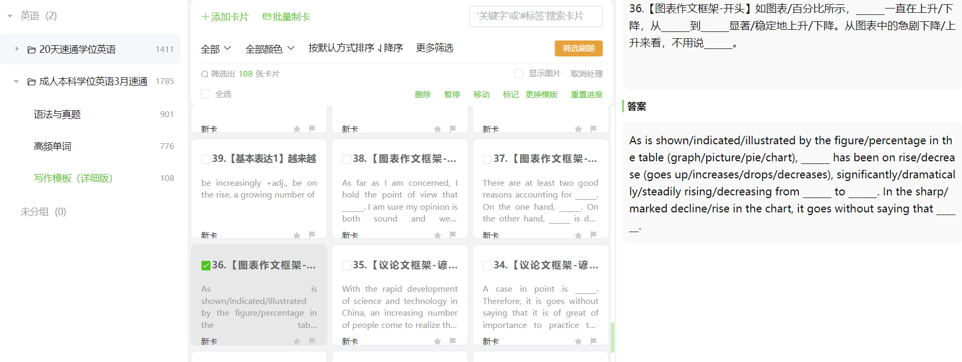
Task: Check card 34 selection box
Action: pos(487,265)
